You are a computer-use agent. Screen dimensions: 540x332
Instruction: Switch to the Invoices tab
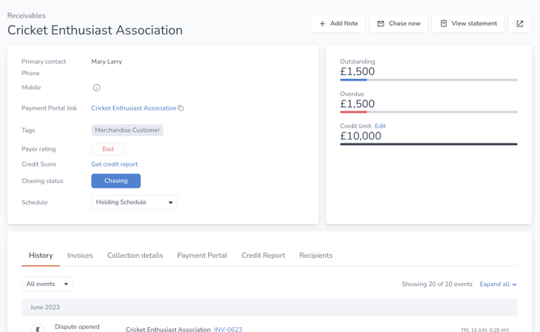[80, 255]
